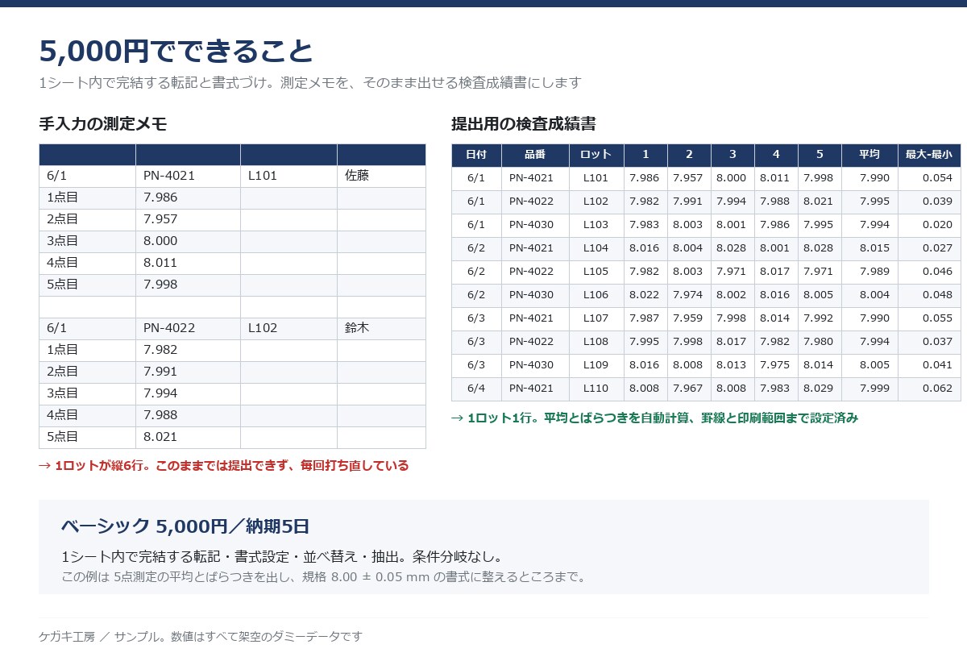Image resolution: width=967 pixels, height=661 pixels.
Task: Click the heading "5,000円でできること"
Action: coord(176,51)
